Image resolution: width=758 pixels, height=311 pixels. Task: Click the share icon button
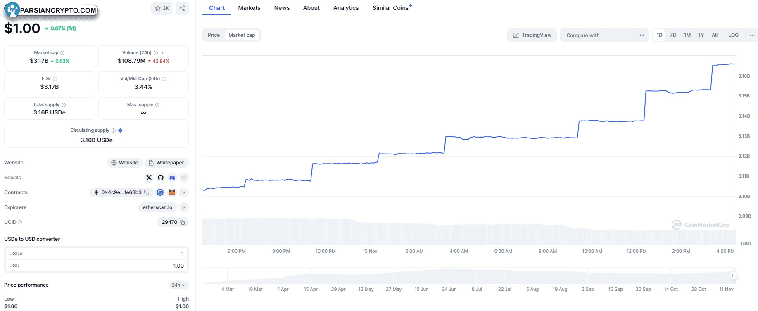coord(182,8)
